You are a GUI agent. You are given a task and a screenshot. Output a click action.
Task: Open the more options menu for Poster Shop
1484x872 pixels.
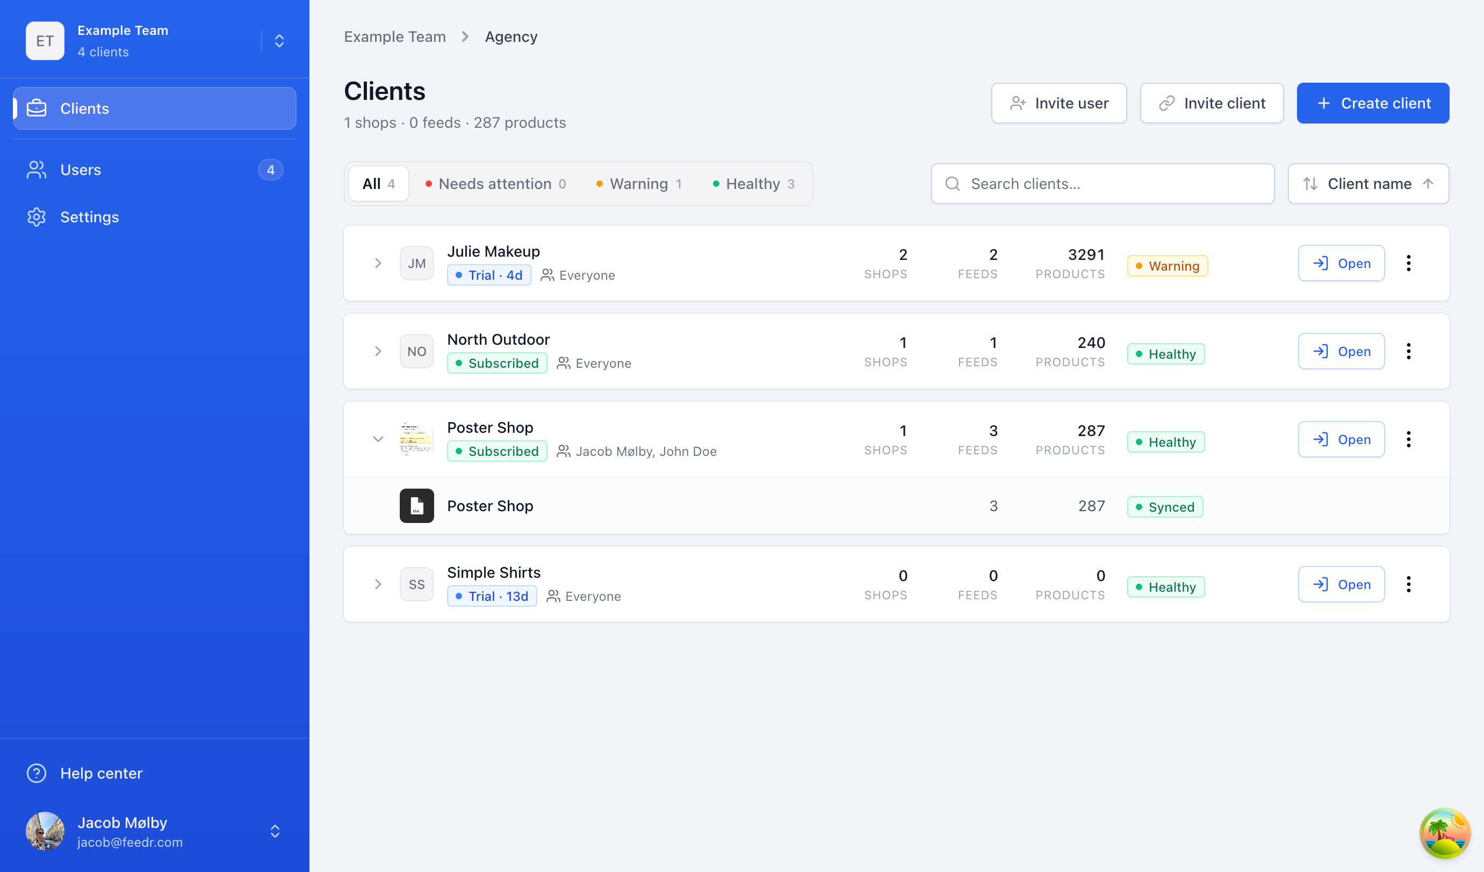[1408, 439]
